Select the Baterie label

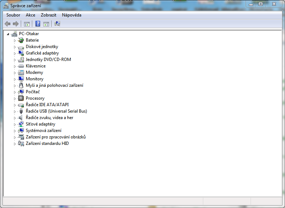click(32, 40)
